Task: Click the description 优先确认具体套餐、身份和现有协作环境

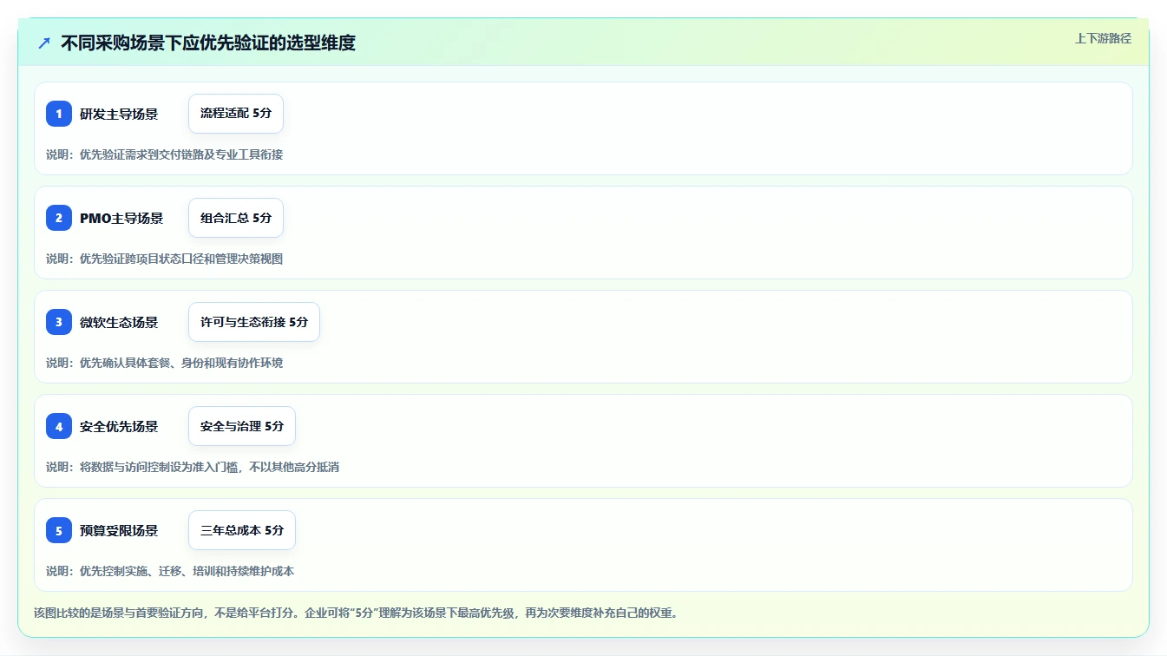Action: tap(181, 363)
